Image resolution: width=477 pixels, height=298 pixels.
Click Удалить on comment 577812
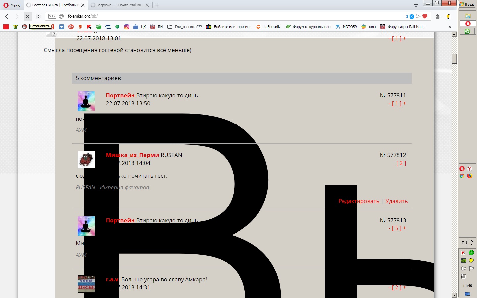pos(397,201)
